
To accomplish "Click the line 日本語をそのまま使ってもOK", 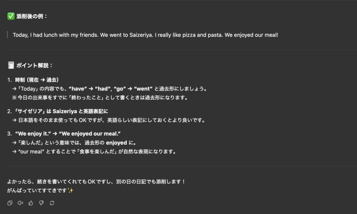I will point(109,120).
